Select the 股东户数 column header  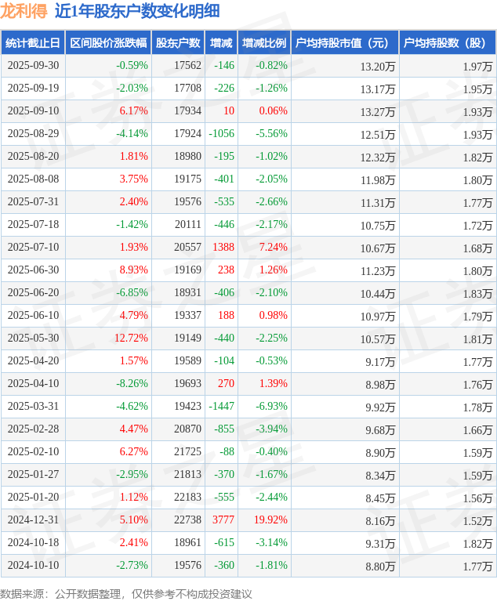tap(178, 43)
